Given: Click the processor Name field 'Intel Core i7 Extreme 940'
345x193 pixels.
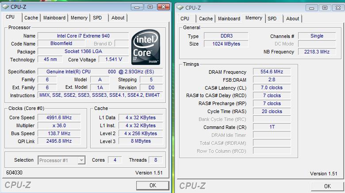Looking at the screenshot, I should [x=83, y=36].
